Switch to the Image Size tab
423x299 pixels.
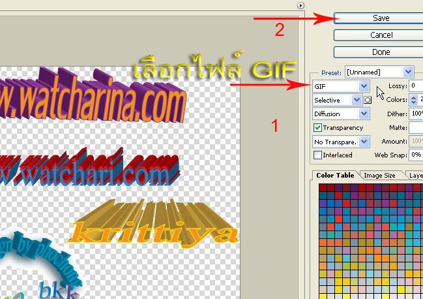tap(379, 176)
